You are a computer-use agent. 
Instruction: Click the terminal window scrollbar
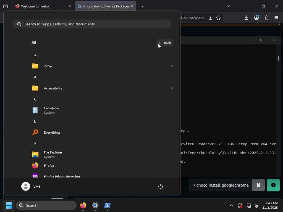pyautogui.click(x=279, y=59)
